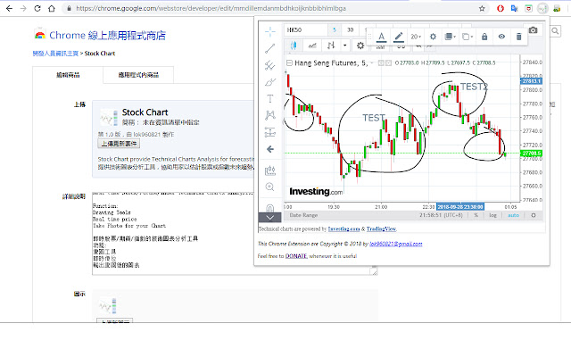The width and height of the screenshot is (571, 357).
Task: Choose the pattern drawing tool
Action: tap(269, 115)
